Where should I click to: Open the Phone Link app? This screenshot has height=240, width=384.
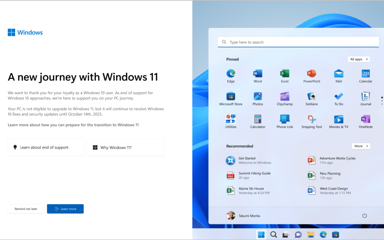(284, 122)
